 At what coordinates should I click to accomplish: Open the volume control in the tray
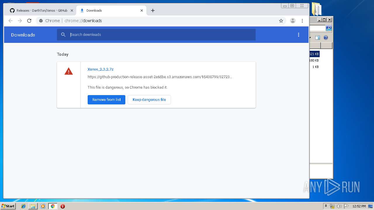(x=339, y=206)
